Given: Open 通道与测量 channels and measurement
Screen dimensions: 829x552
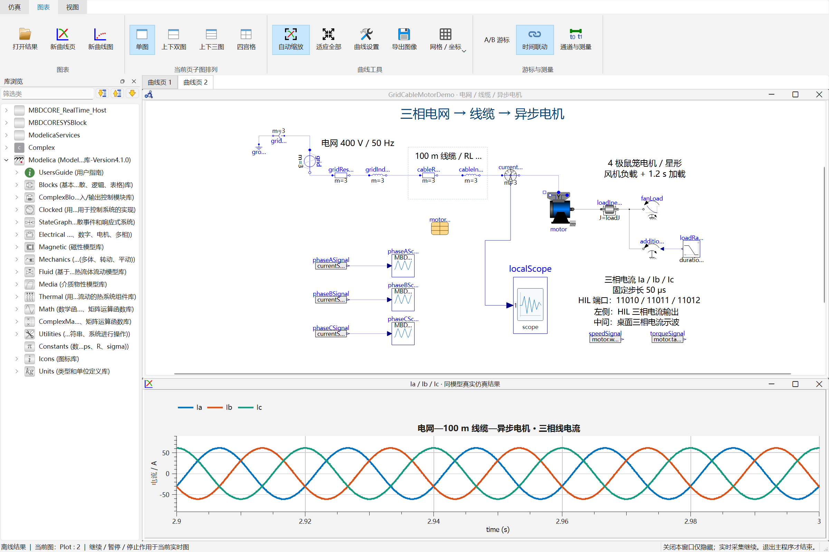Looking at the screenshot, I should [575, 39].
